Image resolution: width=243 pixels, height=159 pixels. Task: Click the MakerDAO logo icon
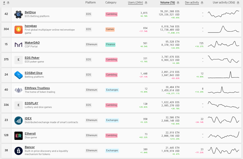pyautogui.click(x=18, y=45)
